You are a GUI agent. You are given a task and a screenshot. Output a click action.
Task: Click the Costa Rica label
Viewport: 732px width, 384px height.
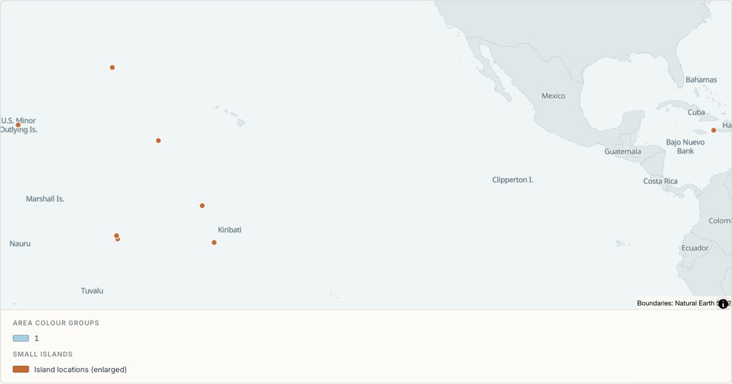point(661,181)
